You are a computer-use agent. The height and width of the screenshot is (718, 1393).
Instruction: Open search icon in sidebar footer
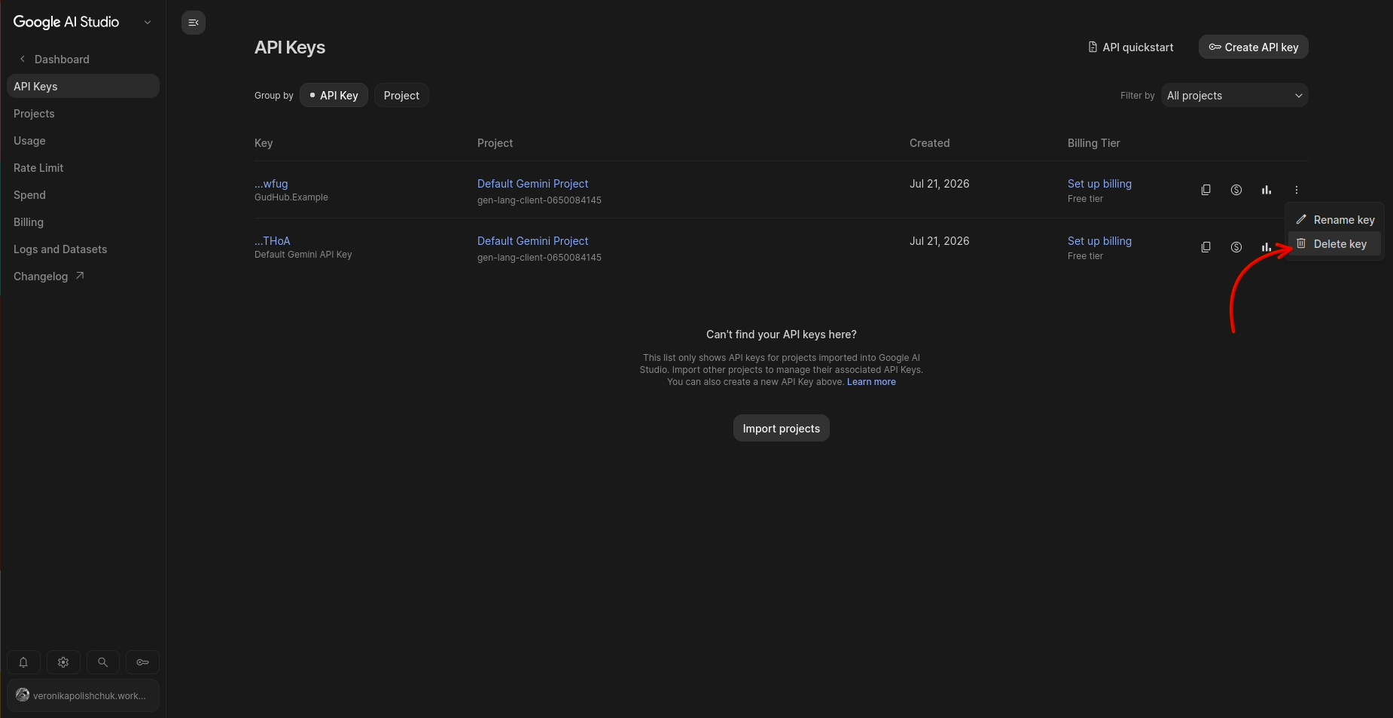(102, 662)
